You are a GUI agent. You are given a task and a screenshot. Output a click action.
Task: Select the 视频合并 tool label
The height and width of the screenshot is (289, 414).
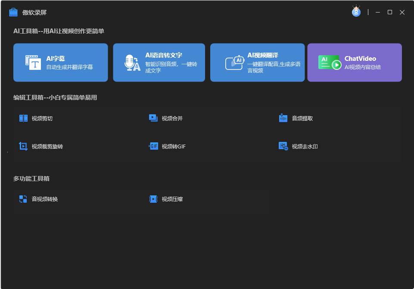(x=172, y=119)
